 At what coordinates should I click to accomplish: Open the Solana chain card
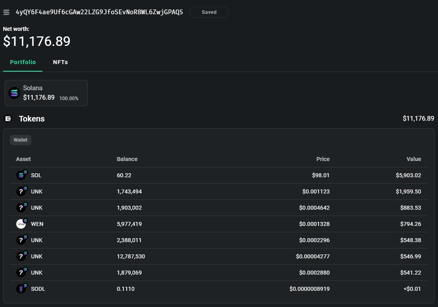46,93
